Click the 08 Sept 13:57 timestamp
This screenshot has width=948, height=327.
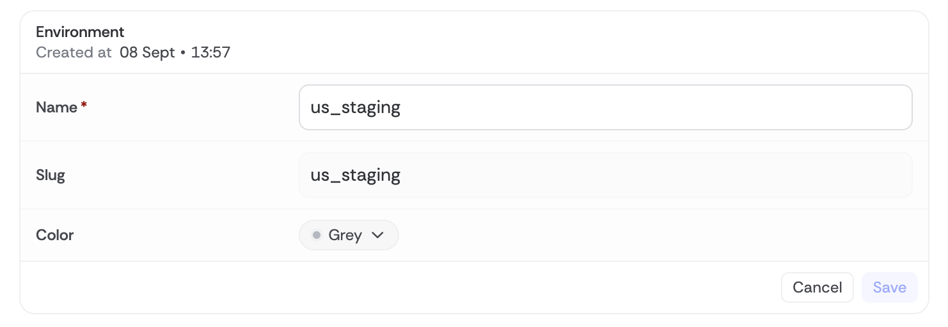coord(175,52)
